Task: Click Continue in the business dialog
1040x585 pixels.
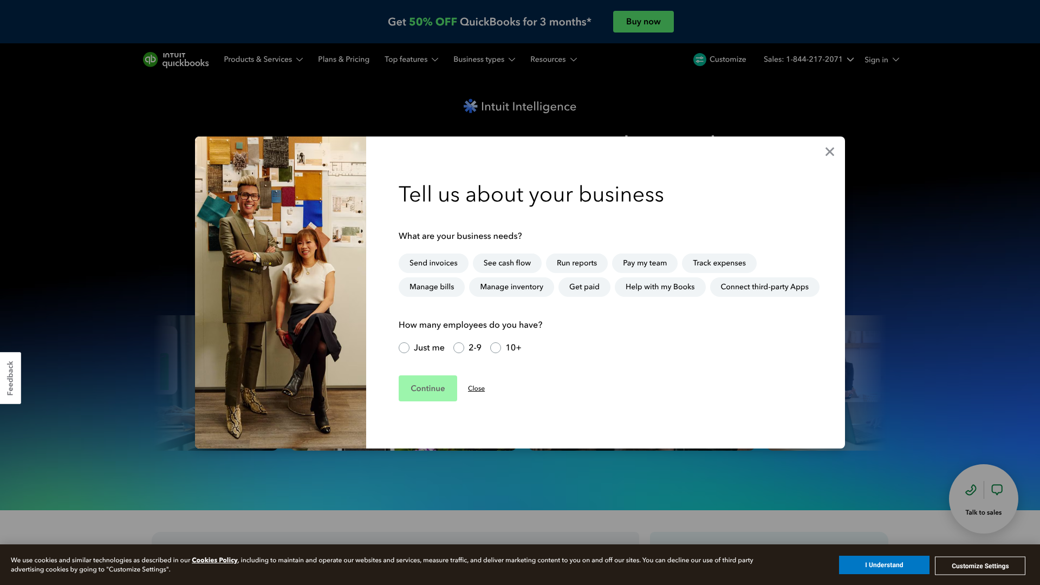Action: click(x=427, y=388)
